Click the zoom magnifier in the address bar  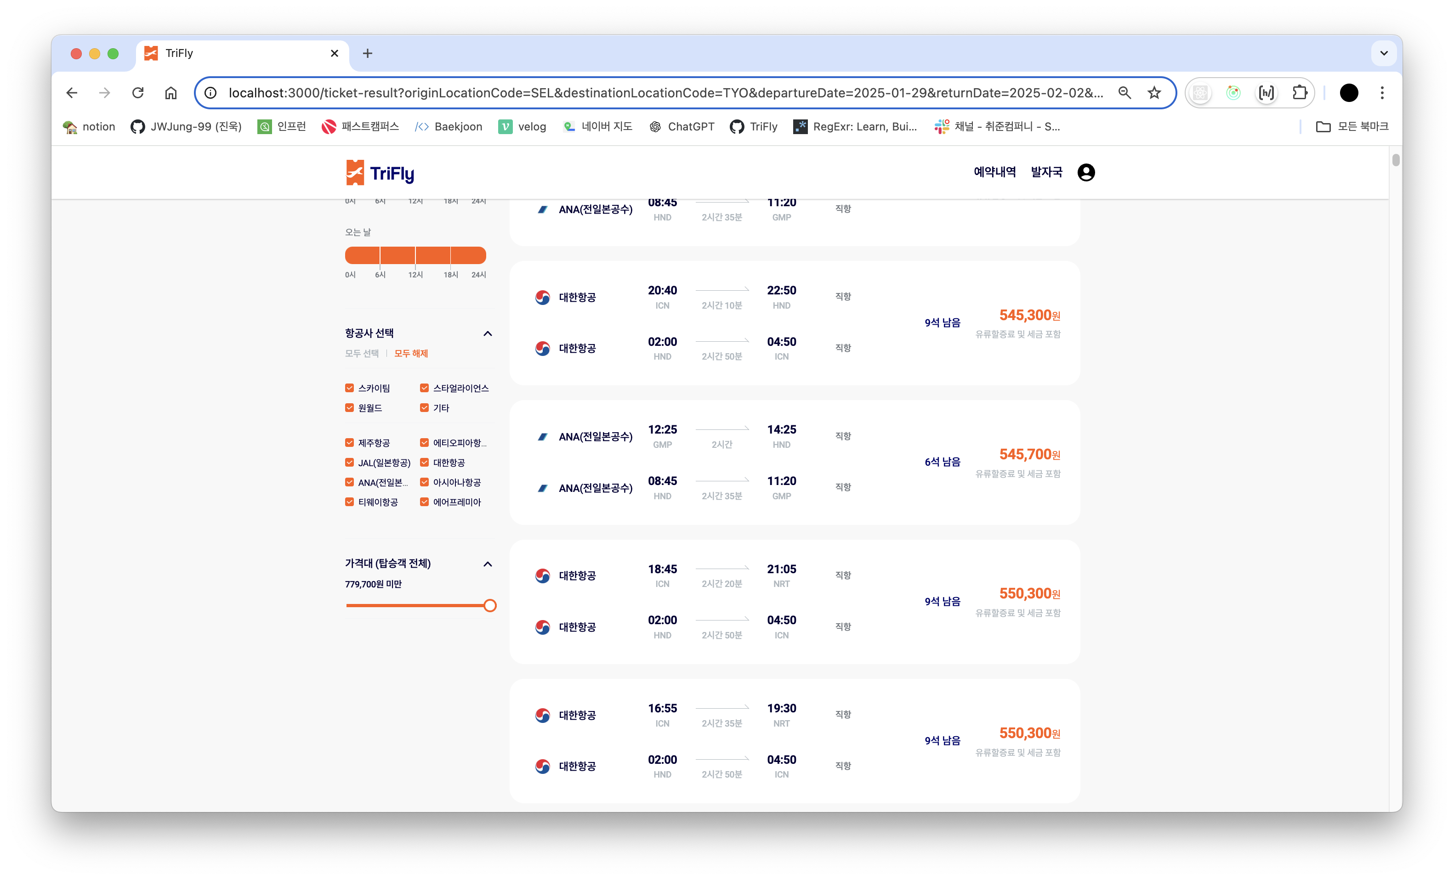pyautogui.click(x=1124, y=93)
